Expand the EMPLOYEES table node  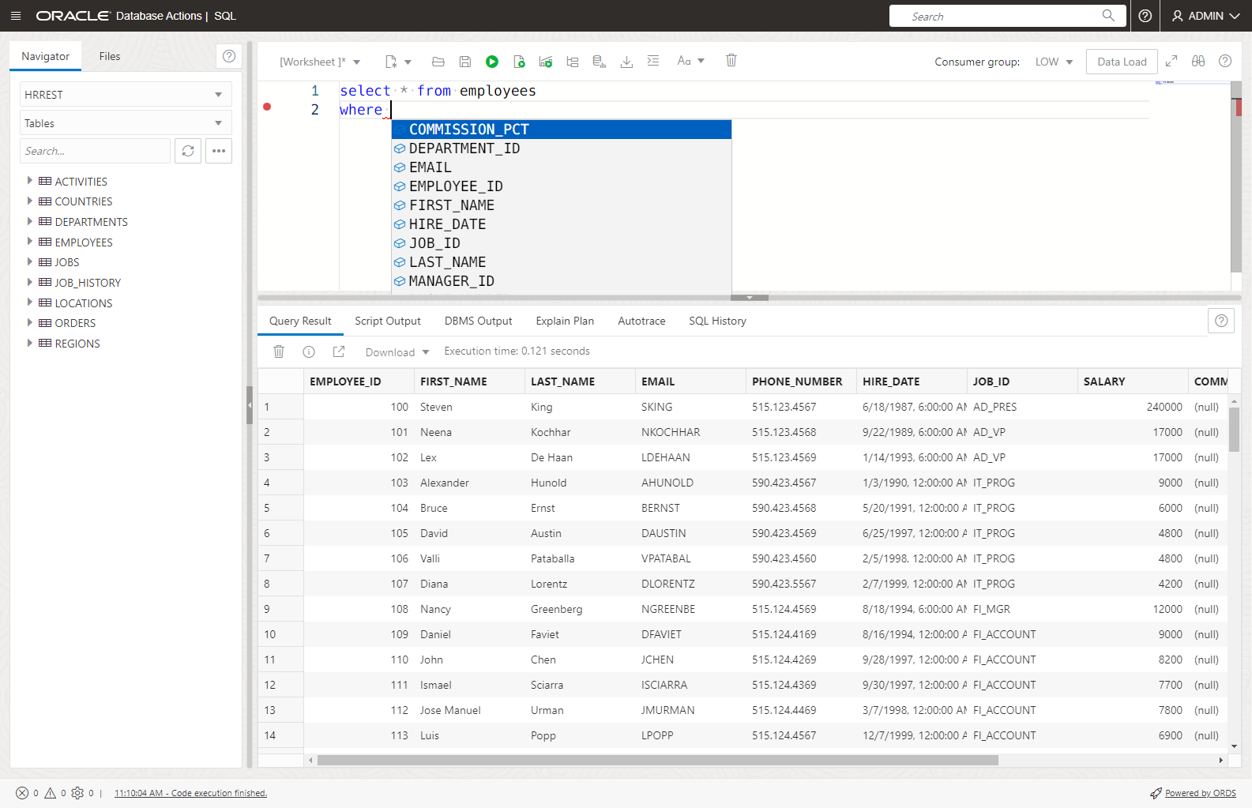(x=30, y=242)
